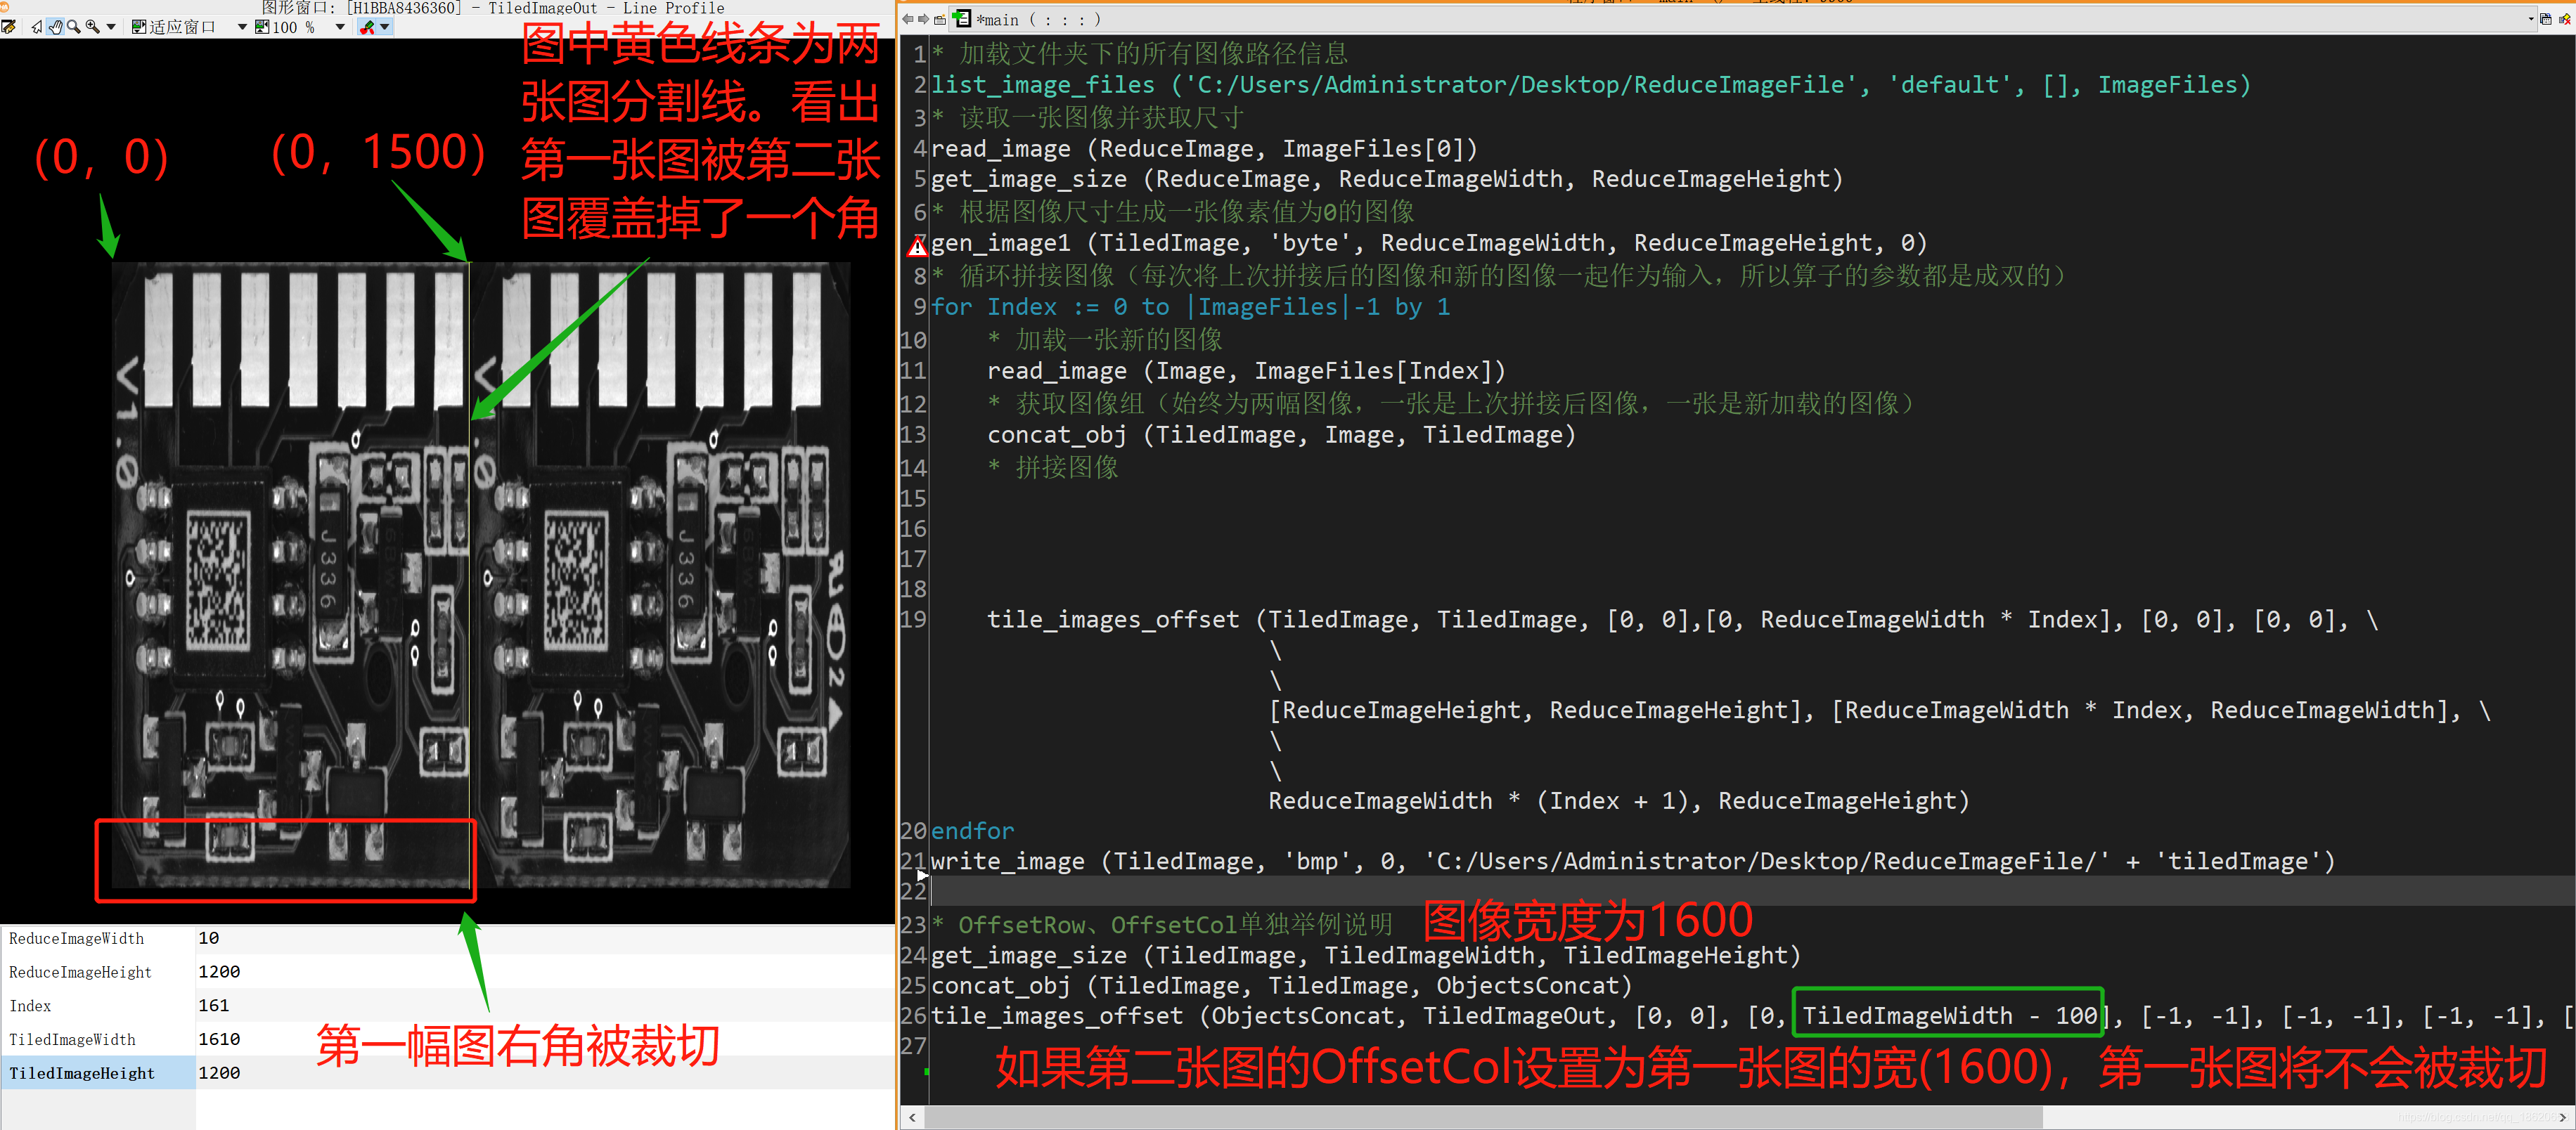2576x1130 pixels.
Task: Click the get_image_size line 5 code
Action: pyautogui.click(x=1387, y=178)
